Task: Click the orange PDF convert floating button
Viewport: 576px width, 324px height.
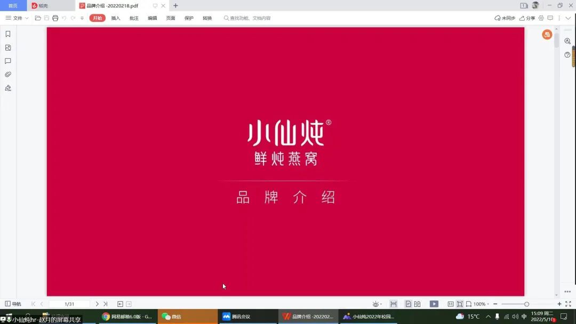Action: 547,35
